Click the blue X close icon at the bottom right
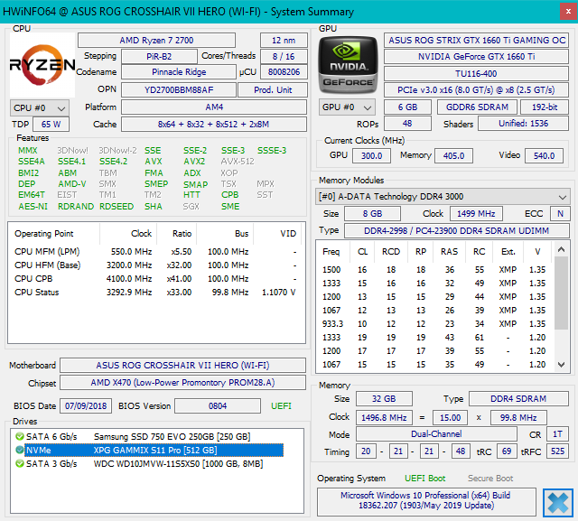 [558, 503]
